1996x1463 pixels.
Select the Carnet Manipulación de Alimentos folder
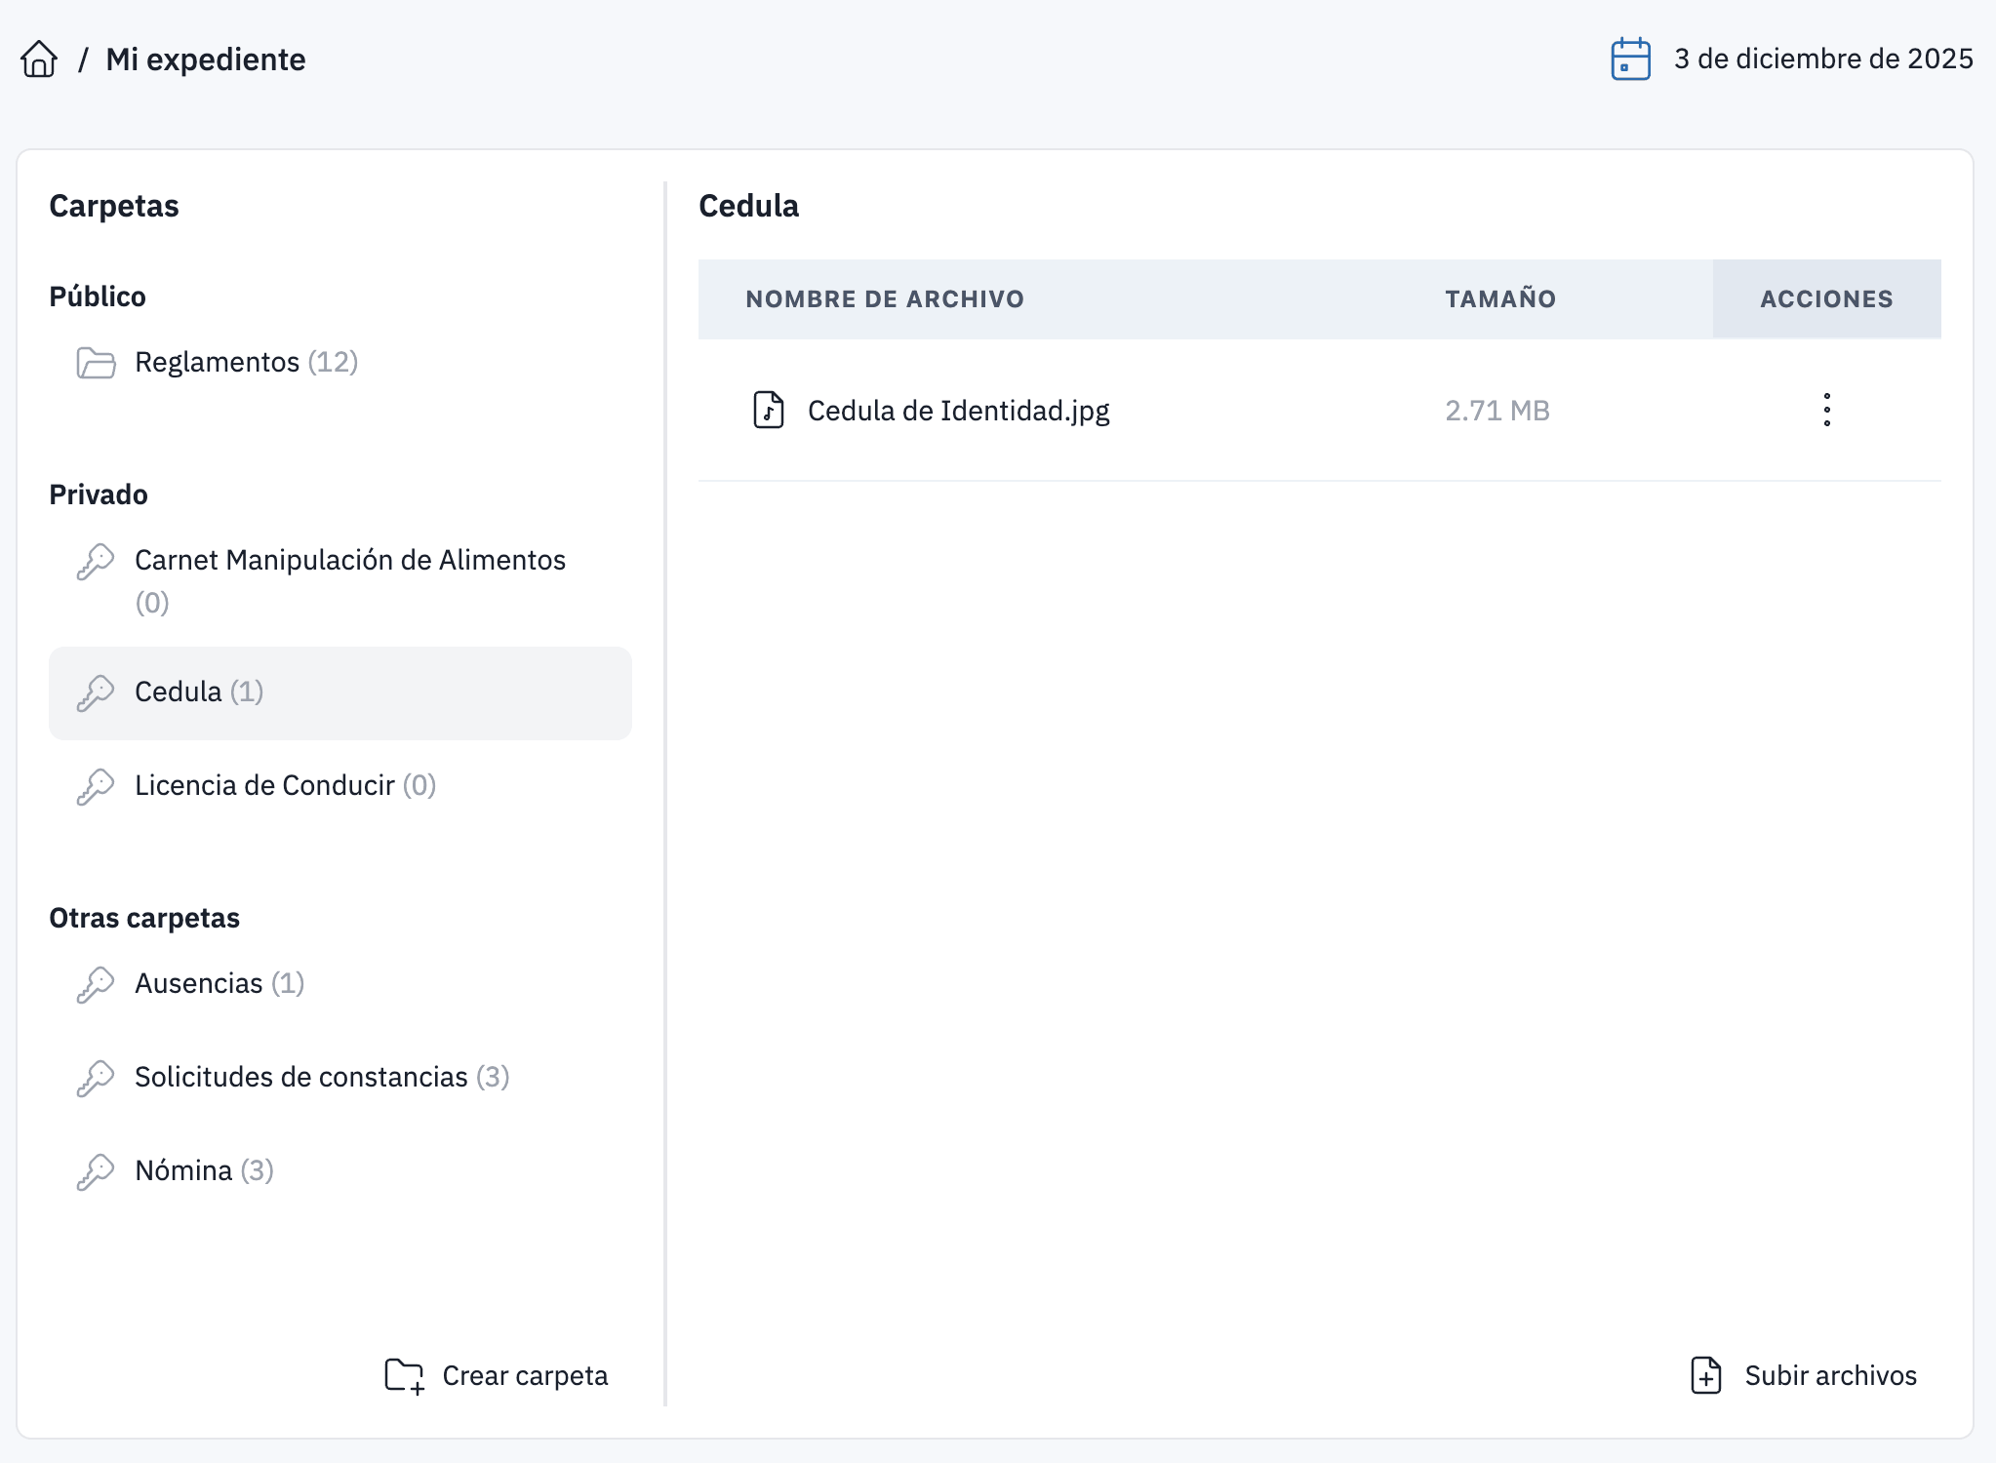click(349, 560)
